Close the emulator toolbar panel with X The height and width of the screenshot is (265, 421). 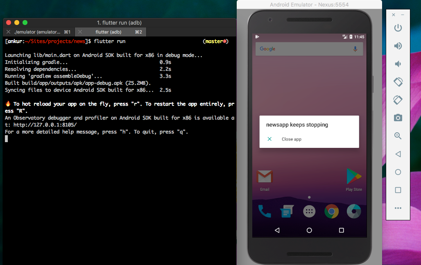394,15
